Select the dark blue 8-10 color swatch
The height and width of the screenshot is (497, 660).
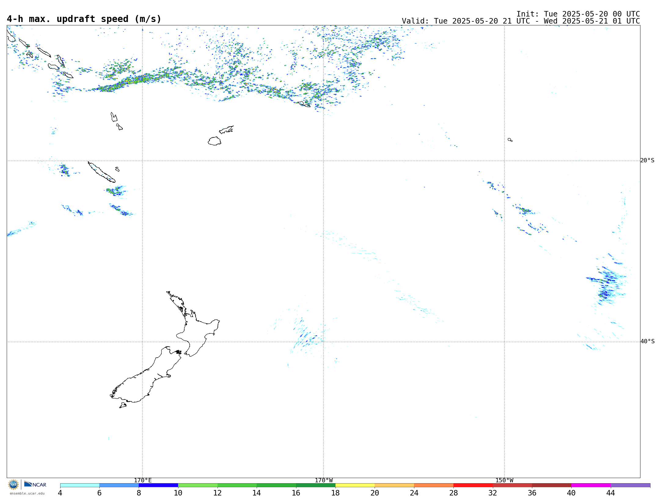click(x=158, y=485)
